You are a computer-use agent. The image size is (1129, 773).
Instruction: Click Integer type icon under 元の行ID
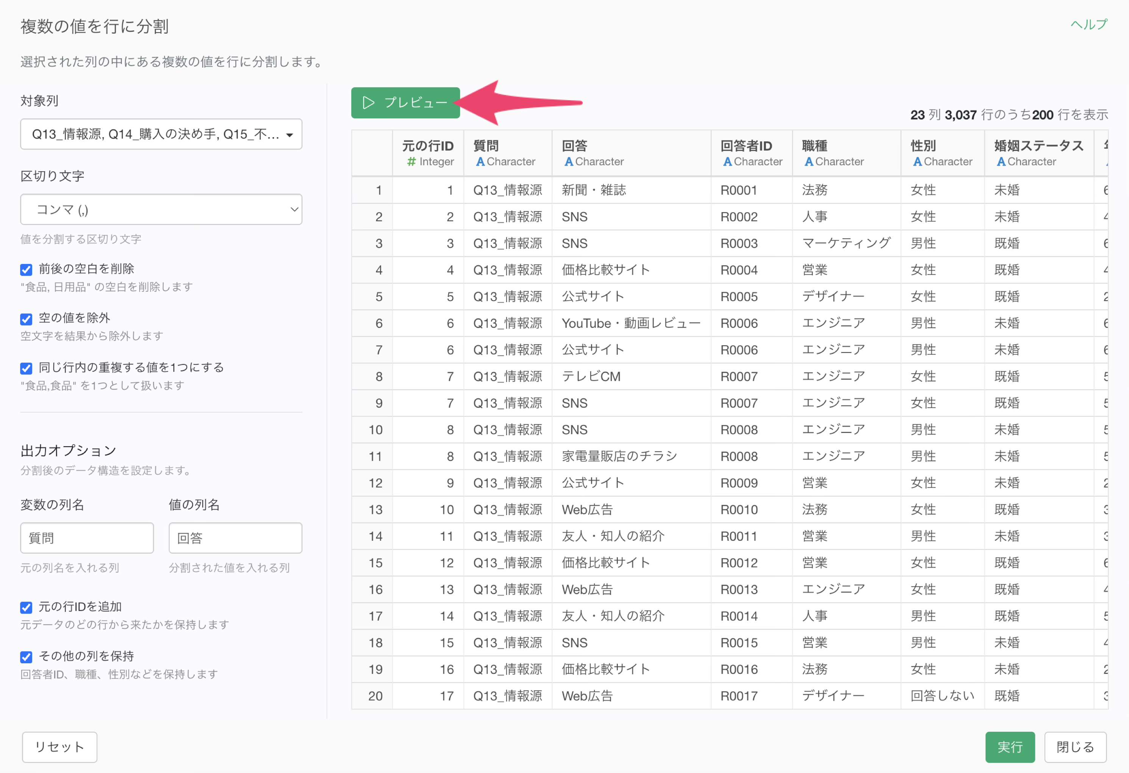coord(412,161)
